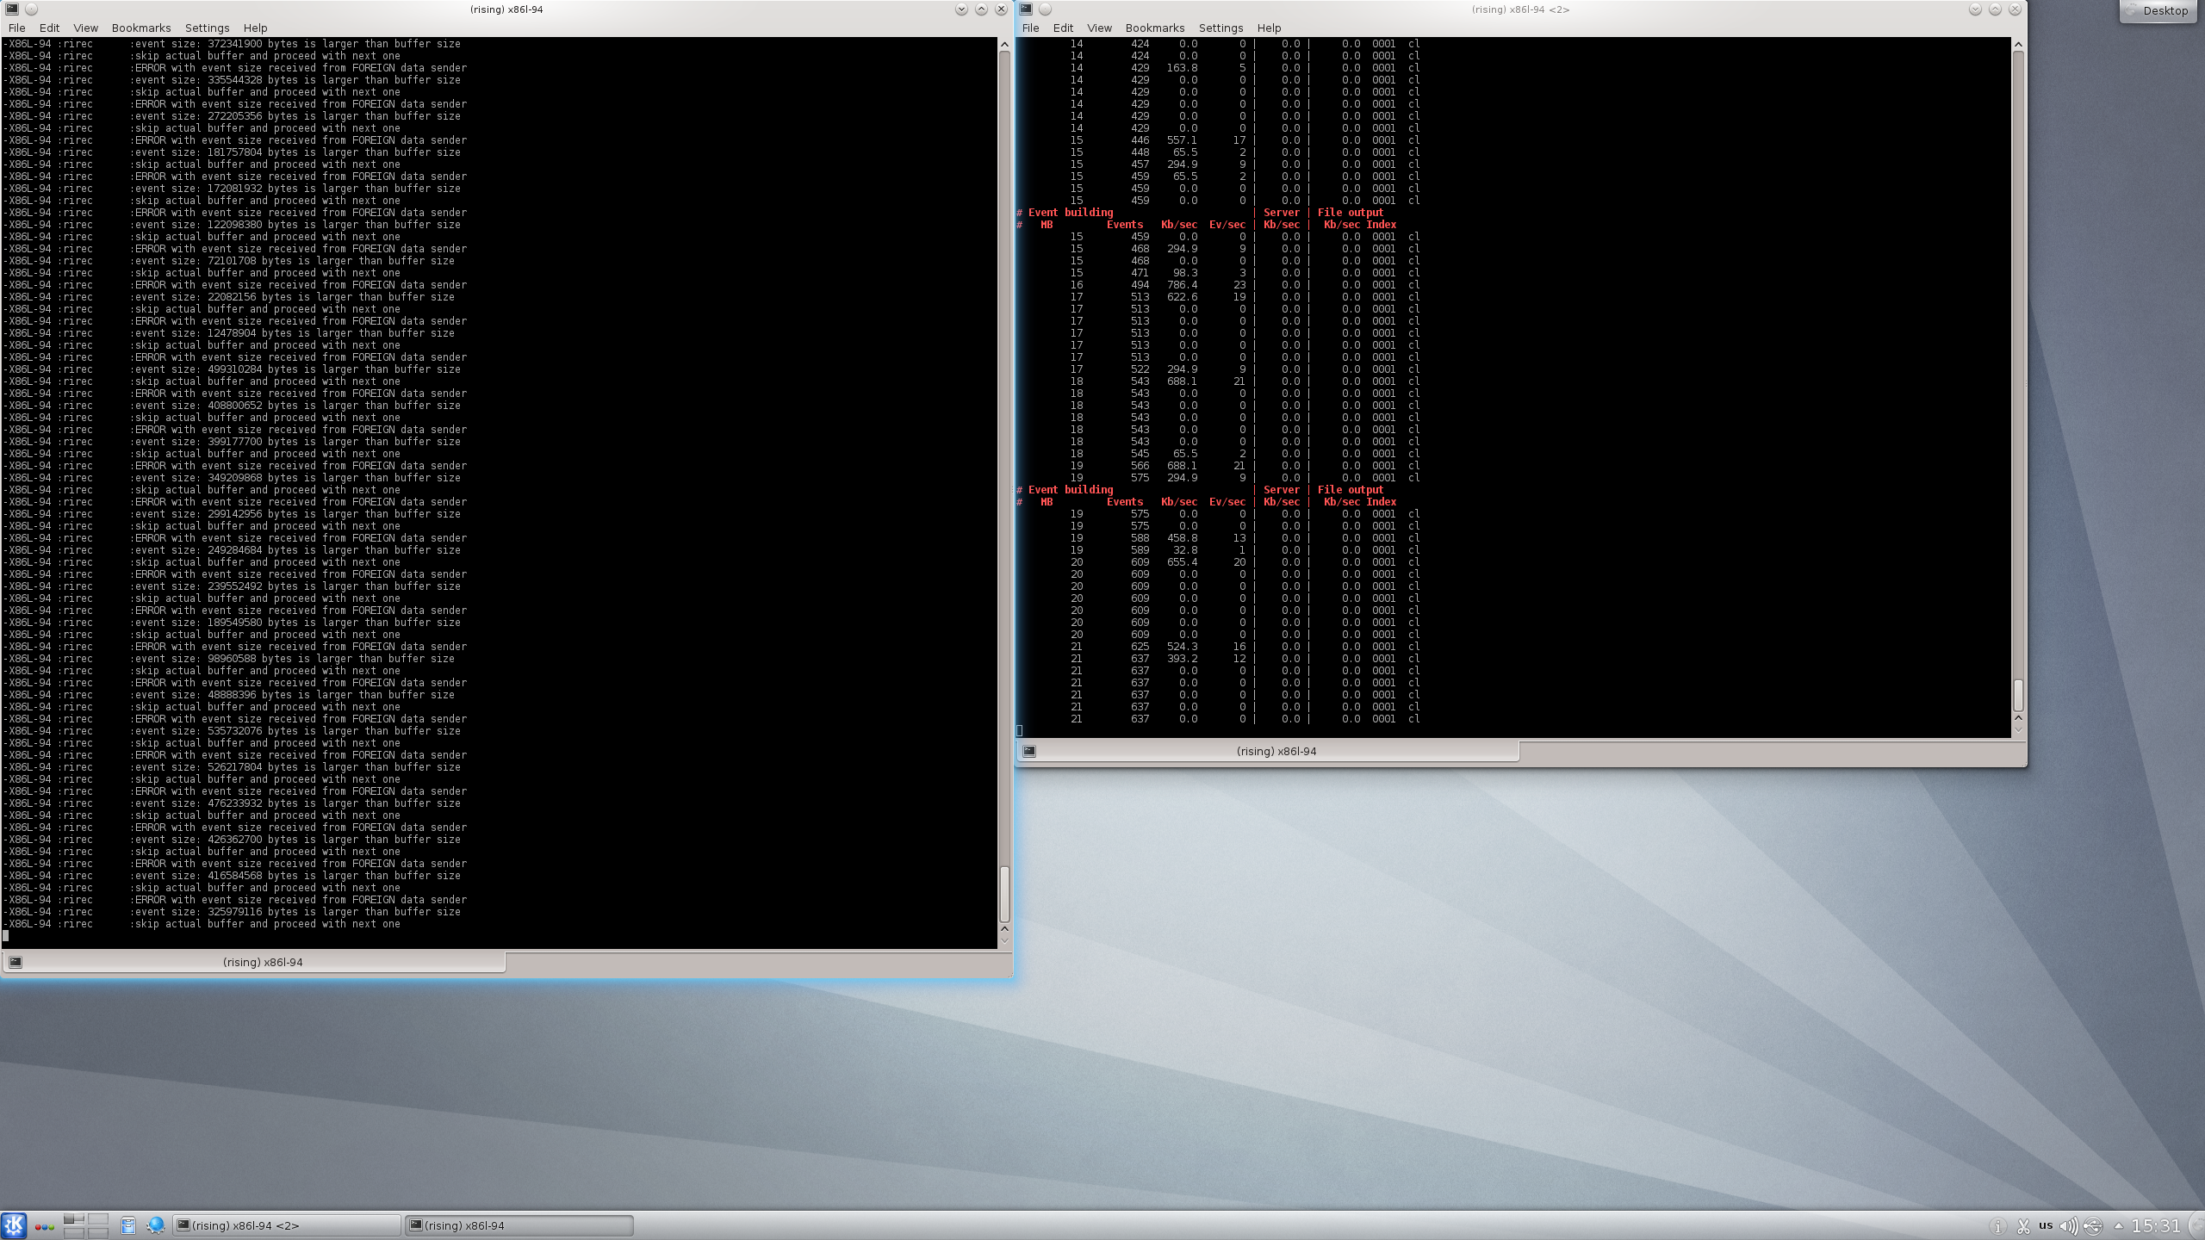The height and width of the screenshot is (1240, 2205).
Task: Open the file manager cabinet icon
Action: [128, 1225]
